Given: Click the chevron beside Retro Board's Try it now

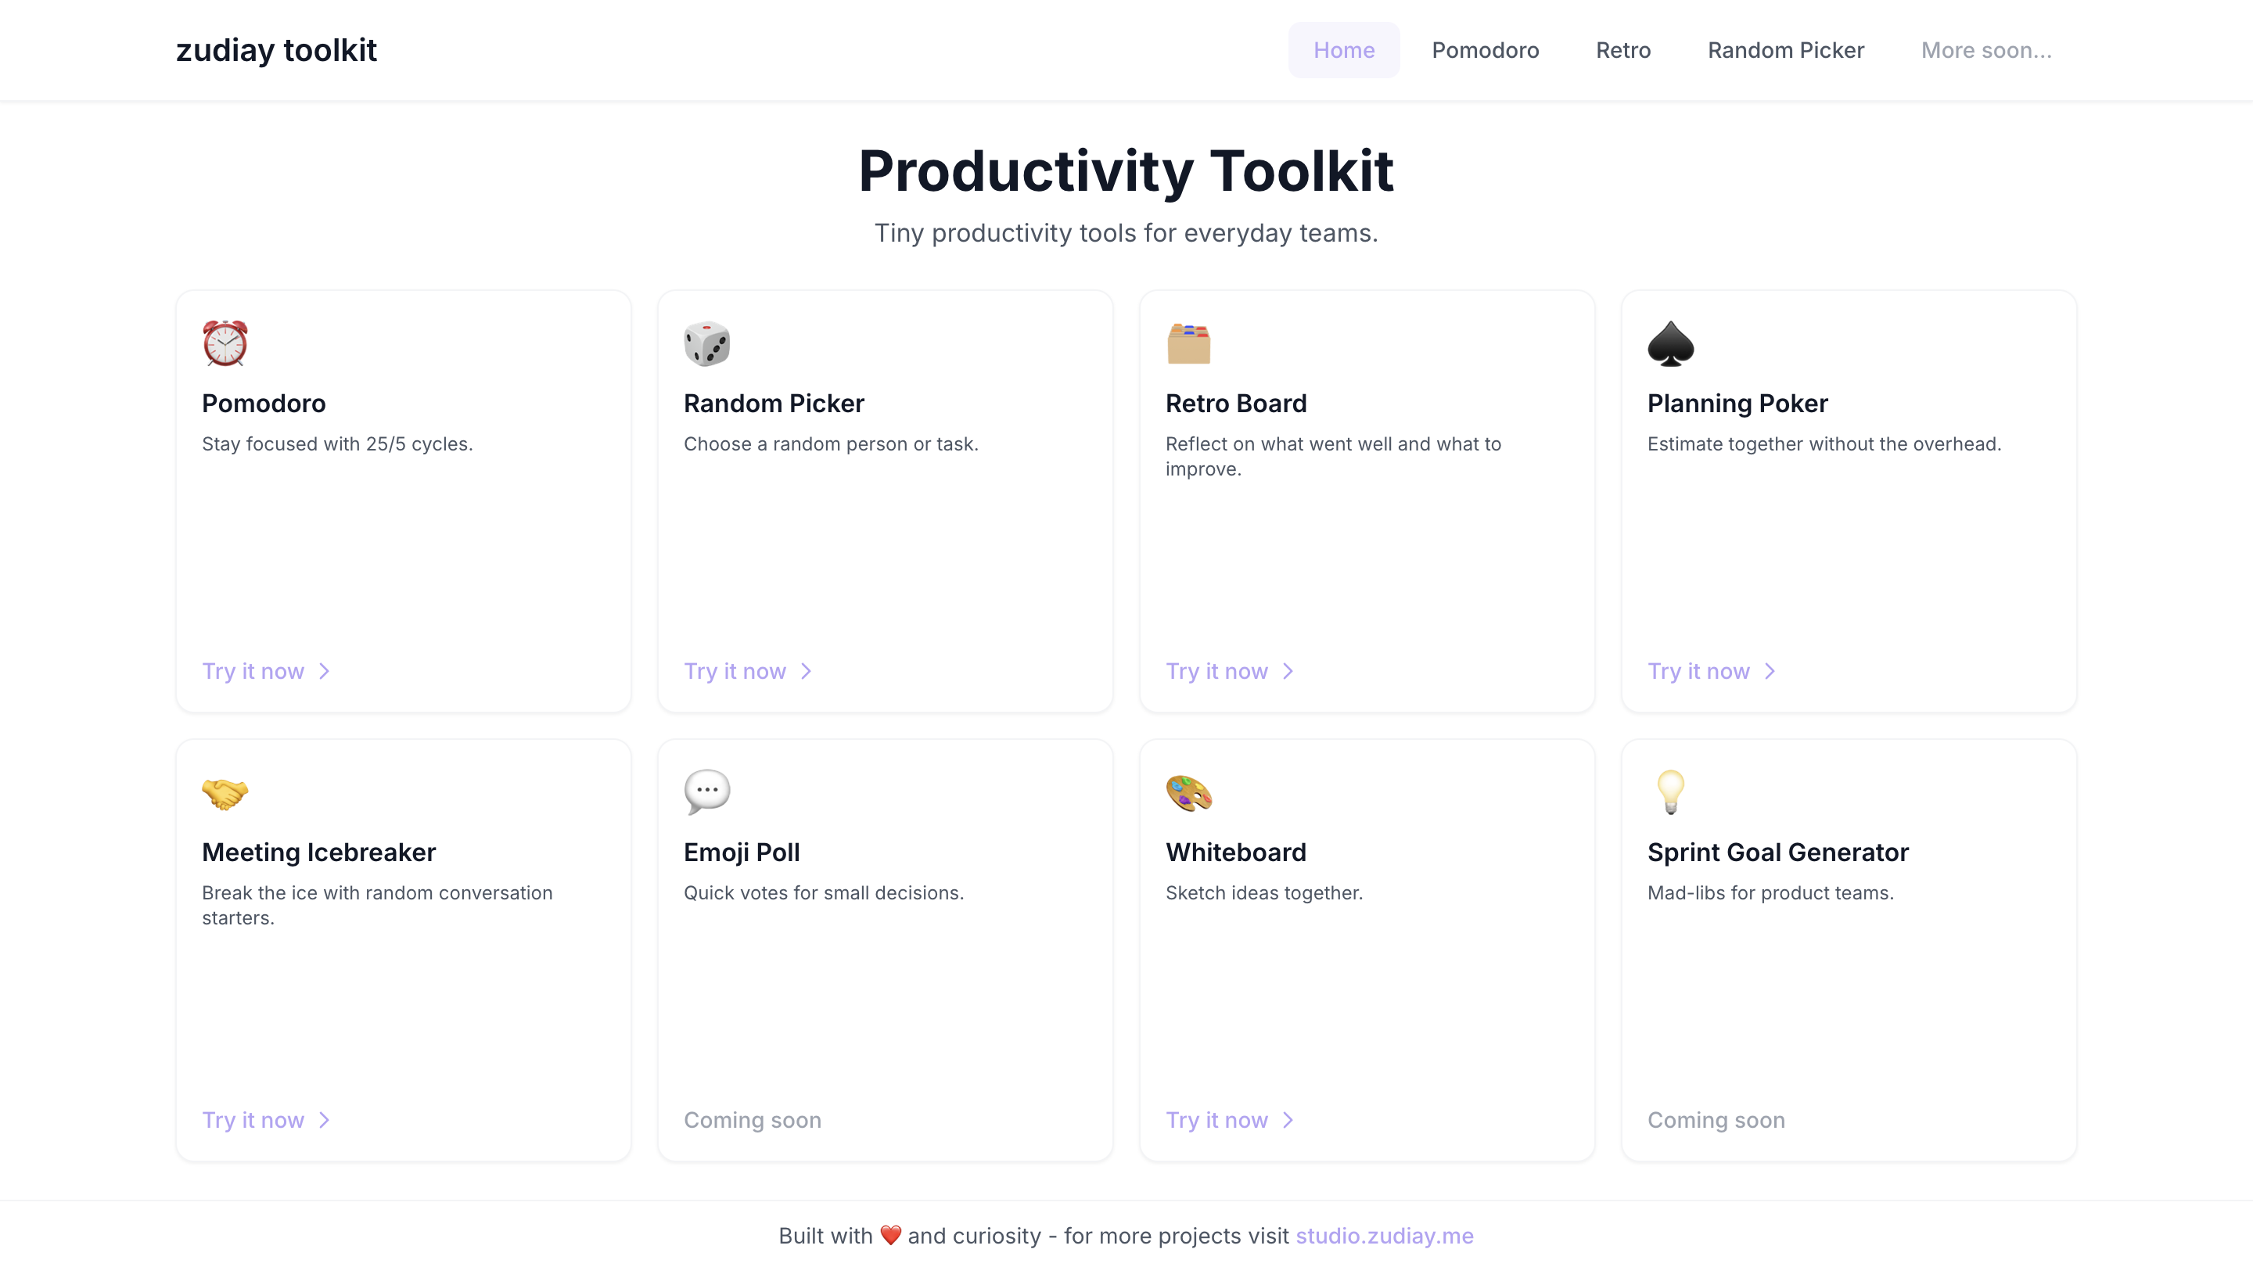Looking at the screenshot, I should click(x=1288, y=672).
